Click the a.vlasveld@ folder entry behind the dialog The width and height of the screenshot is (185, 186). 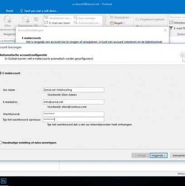(8, 41)
